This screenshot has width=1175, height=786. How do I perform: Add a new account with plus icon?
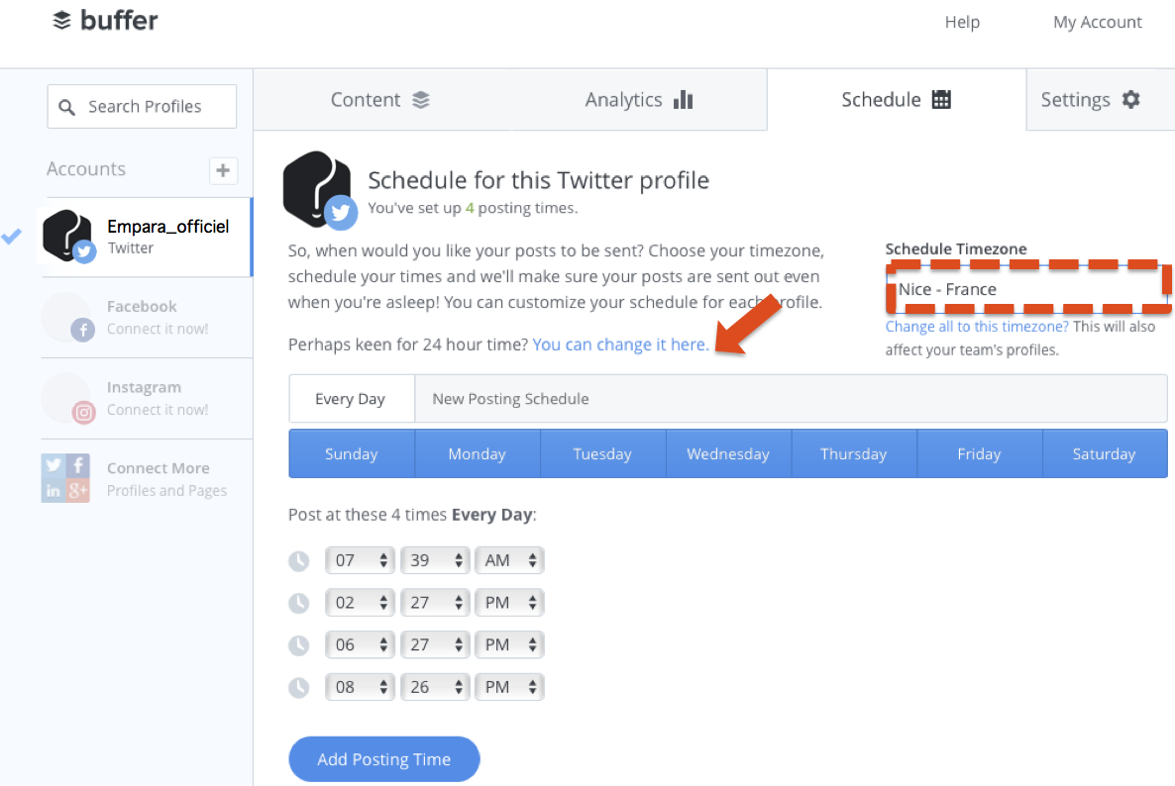click(223, 170)
